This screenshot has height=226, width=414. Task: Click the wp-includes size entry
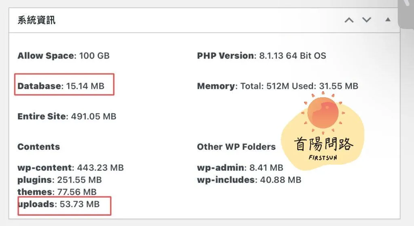[249, 180]
